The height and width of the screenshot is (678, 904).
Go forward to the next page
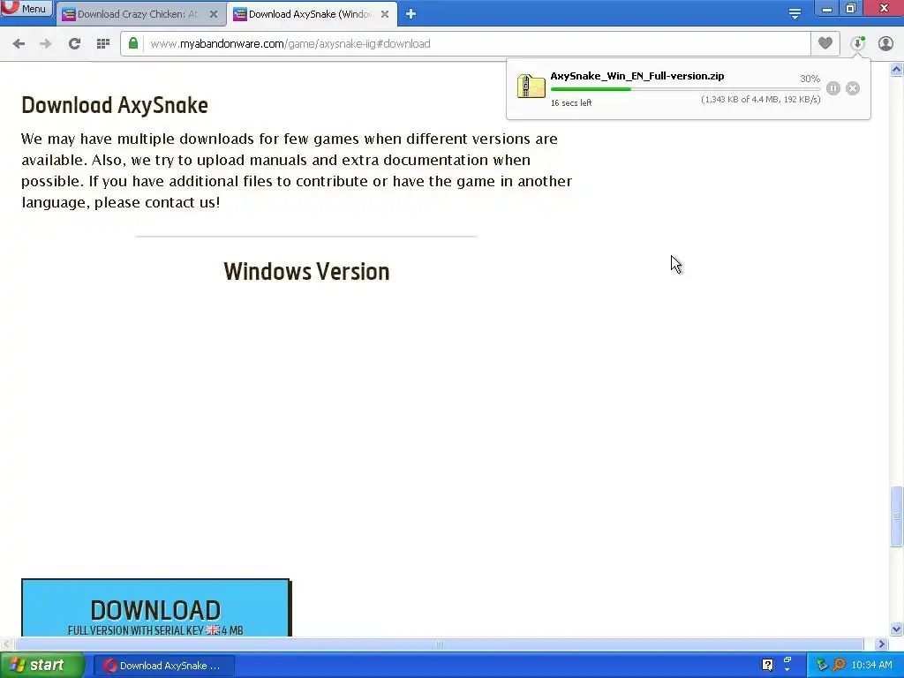(x=46, y=44)
